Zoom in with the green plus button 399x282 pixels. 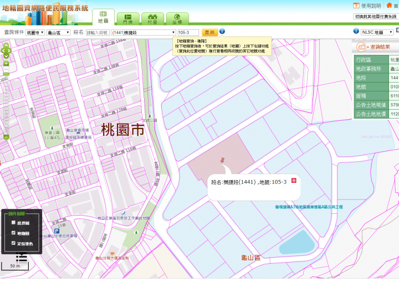coord(6,63)
